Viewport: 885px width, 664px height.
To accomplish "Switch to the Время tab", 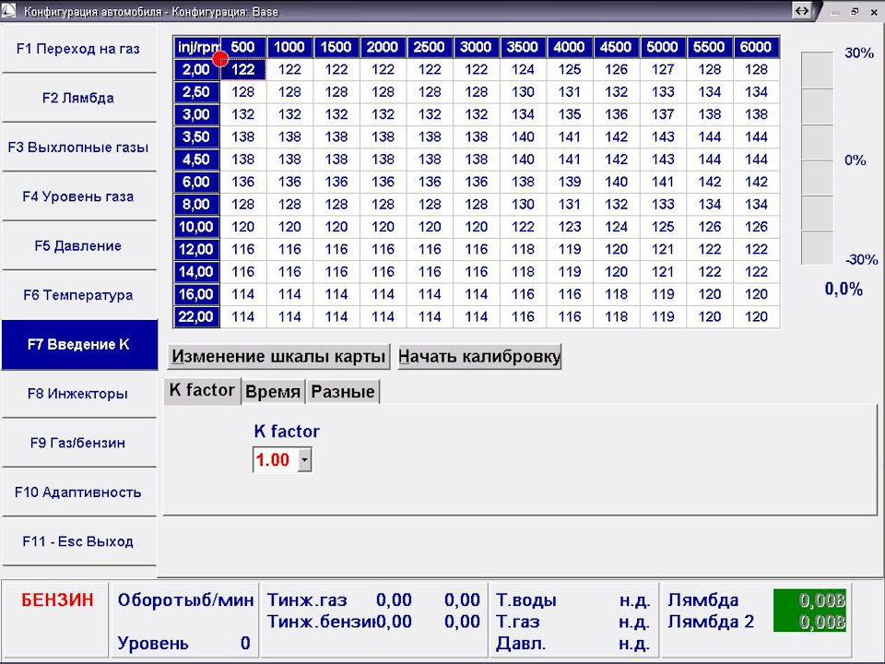I will [273, 391].
